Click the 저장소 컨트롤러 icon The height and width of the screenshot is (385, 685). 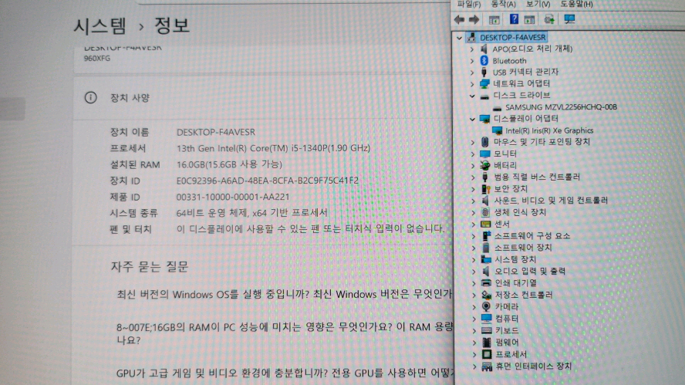486,295
